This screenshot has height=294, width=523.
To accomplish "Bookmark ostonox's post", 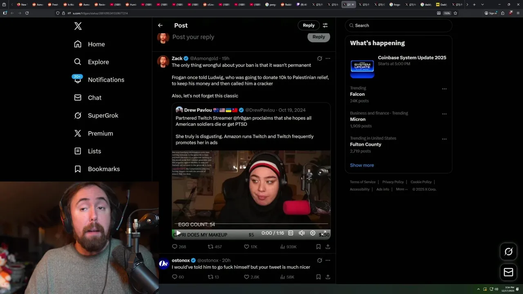I will [318, 277].
